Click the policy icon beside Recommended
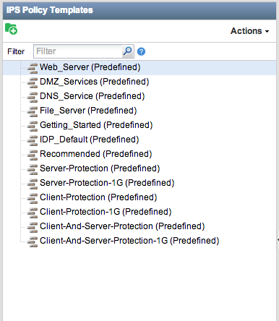279x321 pixels. pyautogui.click(x=33, y=155)
